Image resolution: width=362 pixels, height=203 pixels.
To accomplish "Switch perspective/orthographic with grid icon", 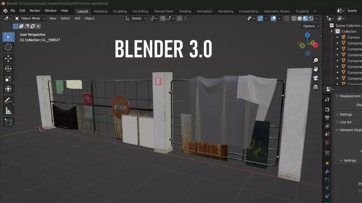I will click(316, 87).
